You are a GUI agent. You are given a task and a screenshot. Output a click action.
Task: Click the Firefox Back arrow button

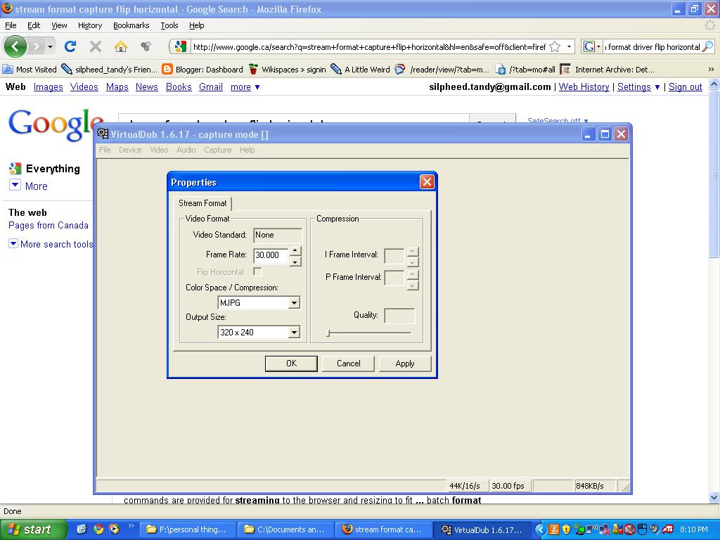click(15, 46)
